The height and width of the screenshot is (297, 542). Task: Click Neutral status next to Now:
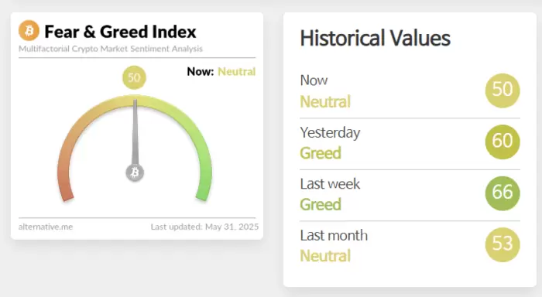[236, 71]
